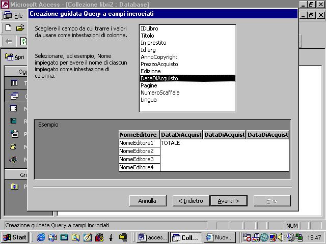
Task: Click the NUM indicator in status bar
Action: click(x=292, y=226)
